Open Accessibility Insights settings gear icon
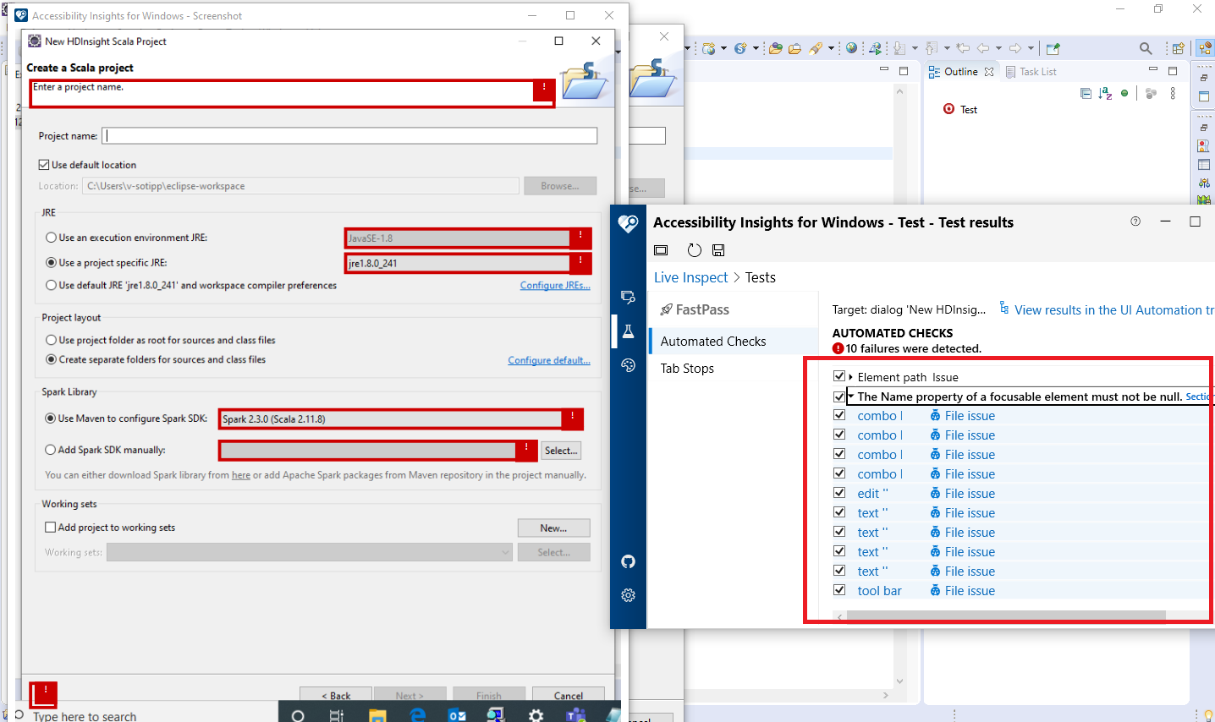Viewport: 1215px width, 722px height. click(628, 595)
